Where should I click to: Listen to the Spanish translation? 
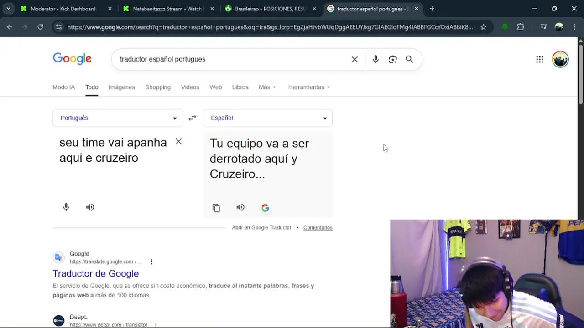pyautogui.click(x=240, y=207)
